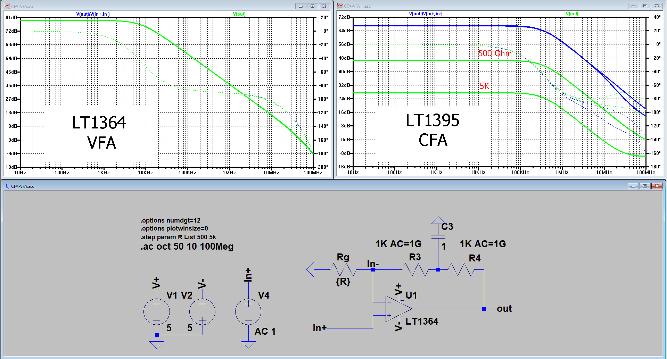This screenshot has height=359, width=667.
Task: Click the V+ net label above V1
Action: [x=156, y=283]
